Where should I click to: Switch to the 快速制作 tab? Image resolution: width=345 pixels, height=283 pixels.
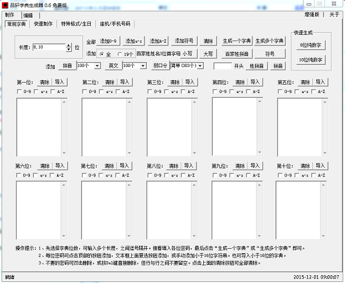point(43,24)
